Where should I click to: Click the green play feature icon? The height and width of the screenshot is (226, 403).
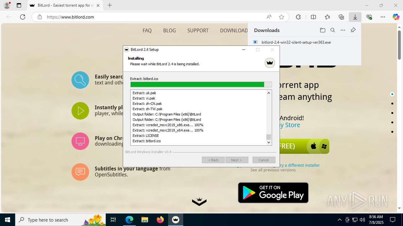click(x=80, y=111)
